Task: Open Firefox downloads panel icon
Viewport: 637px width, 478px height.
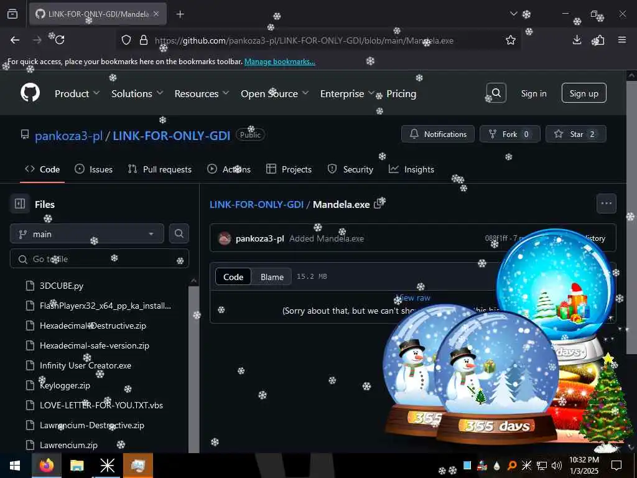Action: 577,40
